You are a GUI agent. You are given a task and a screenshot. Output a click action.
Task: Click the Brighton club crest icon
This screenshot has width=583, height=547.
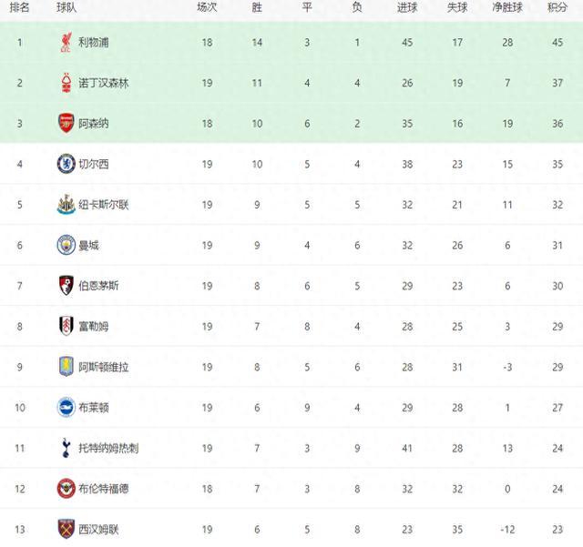point(66,407)
